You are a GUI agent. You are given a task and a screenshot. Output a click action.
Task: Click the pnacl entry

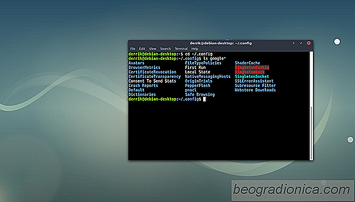[x=191, y=90]
